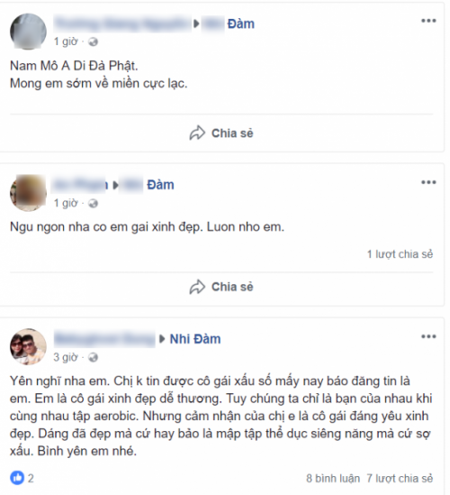Viewport: 450px width, 495px height.
Task: Click public globe icon on first post
Action: 93,41
